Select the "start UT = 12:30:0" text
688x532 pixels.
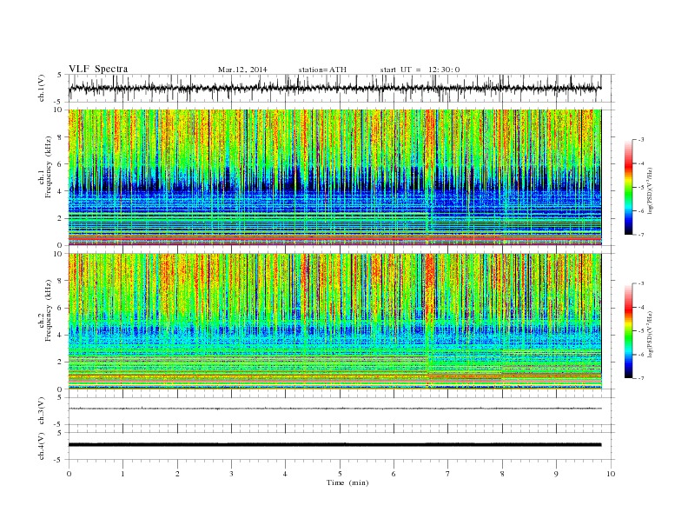(420, 70)
